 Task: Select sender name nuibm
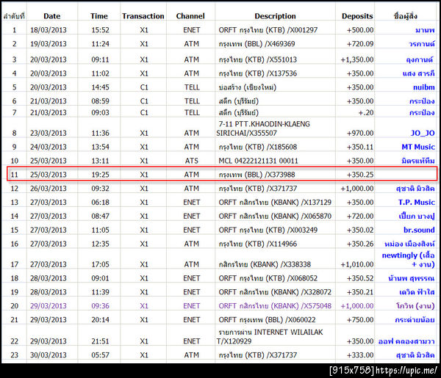tap(423, 87)
